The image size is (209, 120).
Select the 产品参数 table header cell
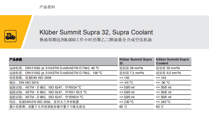63,61
